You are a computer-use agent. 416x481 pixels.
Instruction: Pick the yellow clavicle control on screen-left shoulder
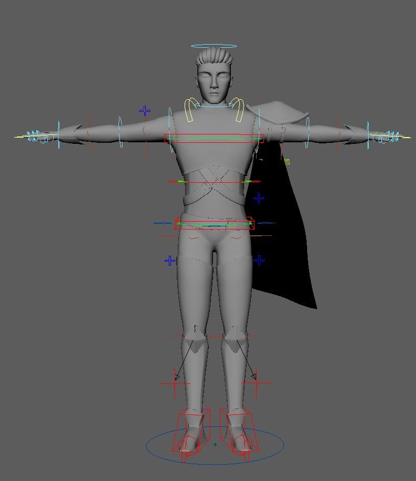[191, 110]
